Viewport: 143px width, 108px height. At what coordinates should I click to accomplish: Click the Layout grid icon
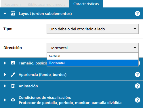(13, 14)
